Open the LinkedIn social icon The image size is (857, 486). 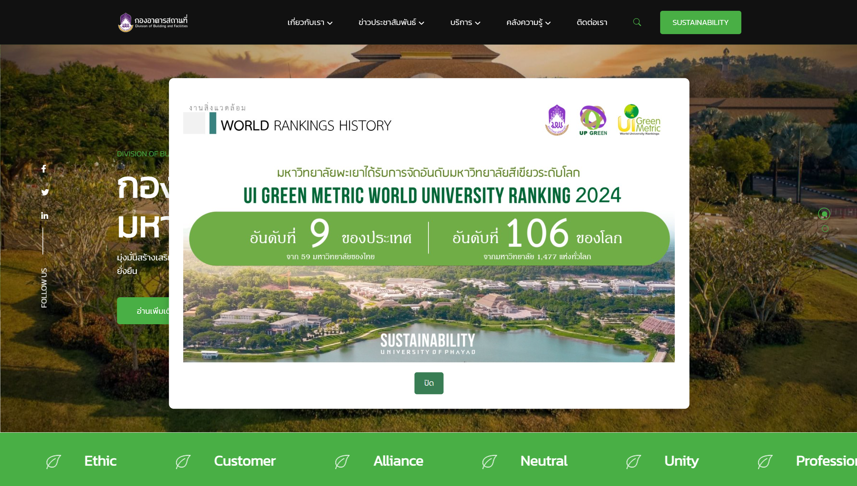[x=45, y=215]
